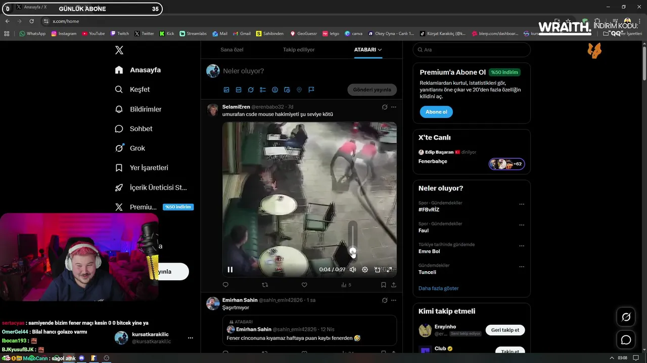Open the X logo home icon
The width and height of the screenshot is (647, 363).
point(119,50)
